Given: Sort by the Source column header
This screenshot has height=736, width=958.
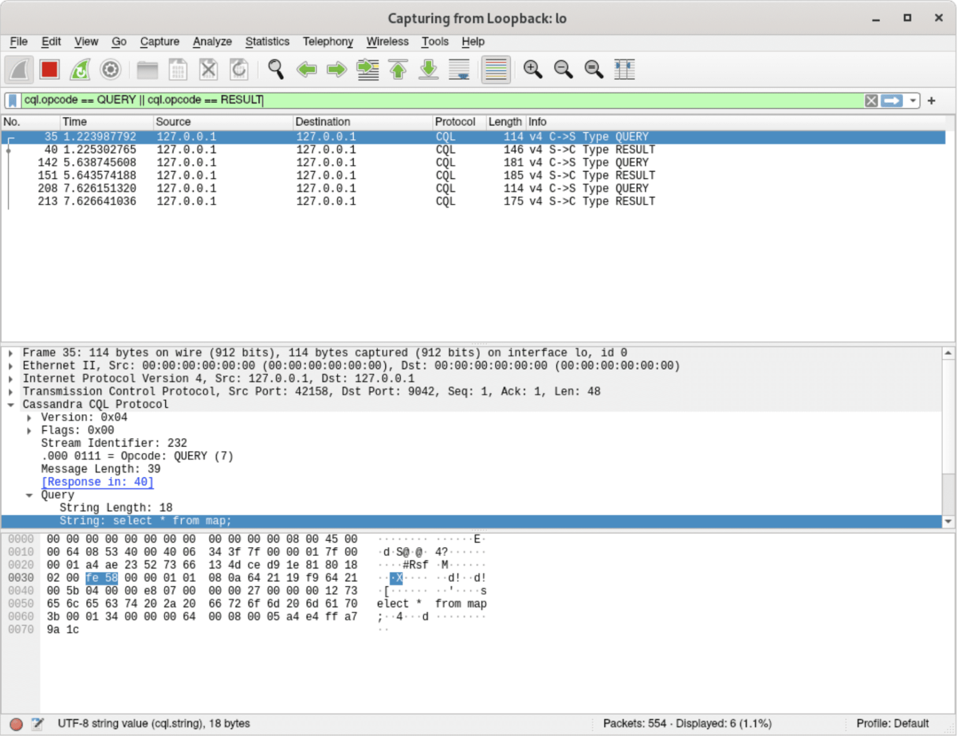Looking at the screenshot, I should tap(223, 122).
